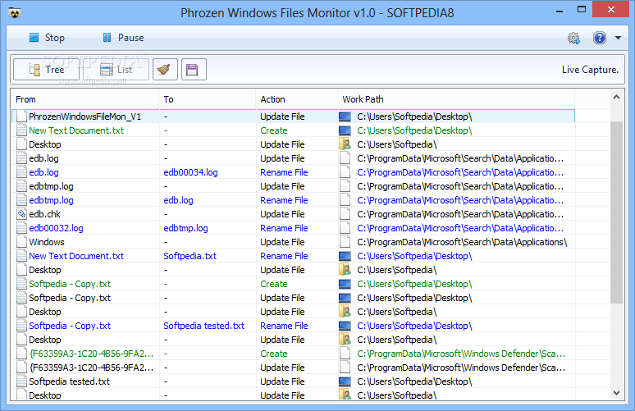The width and height of the screenshot is (635, 411).
Task: Select the Softpedia tested.txt Update File row
Action: (293, 381)
